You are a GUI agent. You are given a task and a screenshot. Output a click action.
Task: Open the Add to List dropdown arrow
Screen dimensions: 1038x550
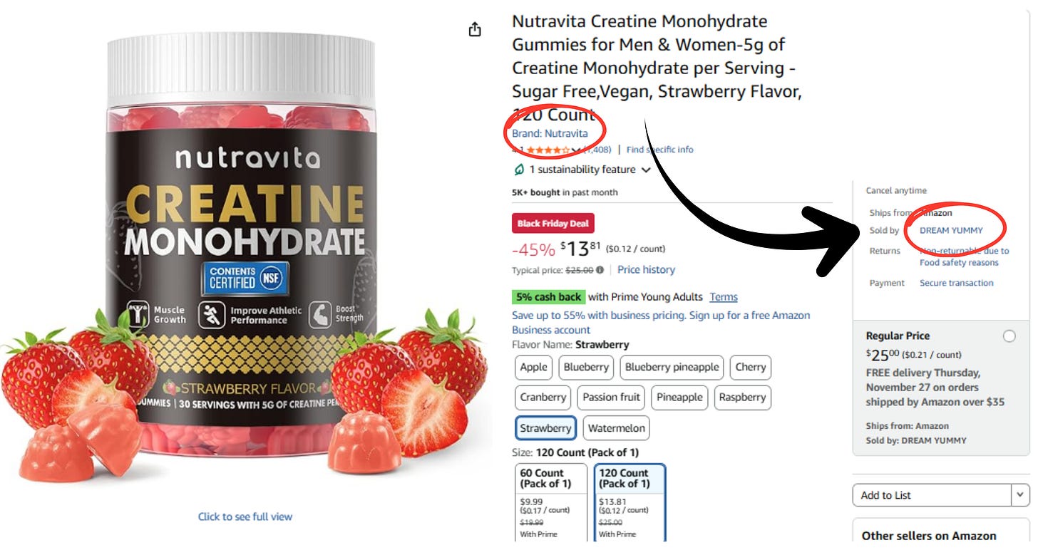click(x=1020, y=495)
